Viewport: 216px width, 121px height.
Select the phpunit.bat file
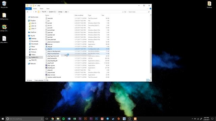[77, 72]
